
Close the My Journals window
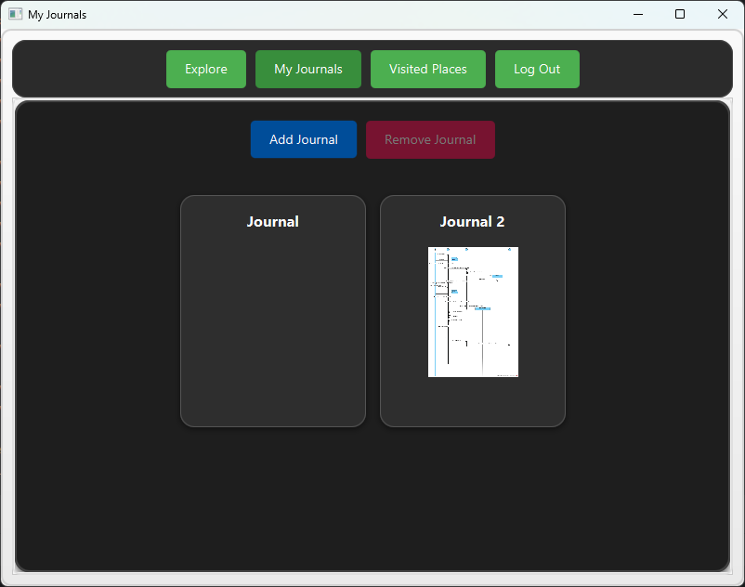click(722, 14)
